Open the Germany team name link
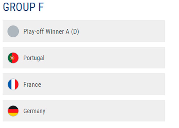 tap(34, 111)
